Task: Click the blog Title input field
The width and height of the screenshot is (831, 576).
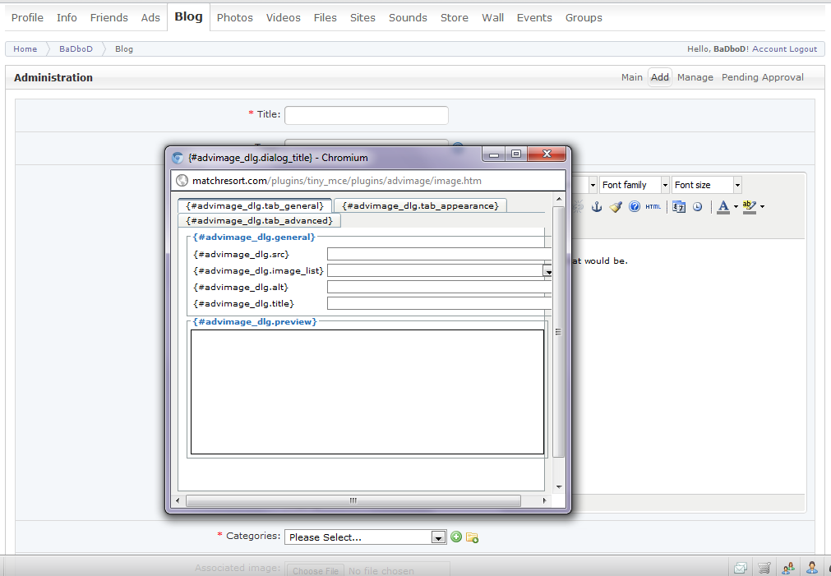Action: (366, 115)
